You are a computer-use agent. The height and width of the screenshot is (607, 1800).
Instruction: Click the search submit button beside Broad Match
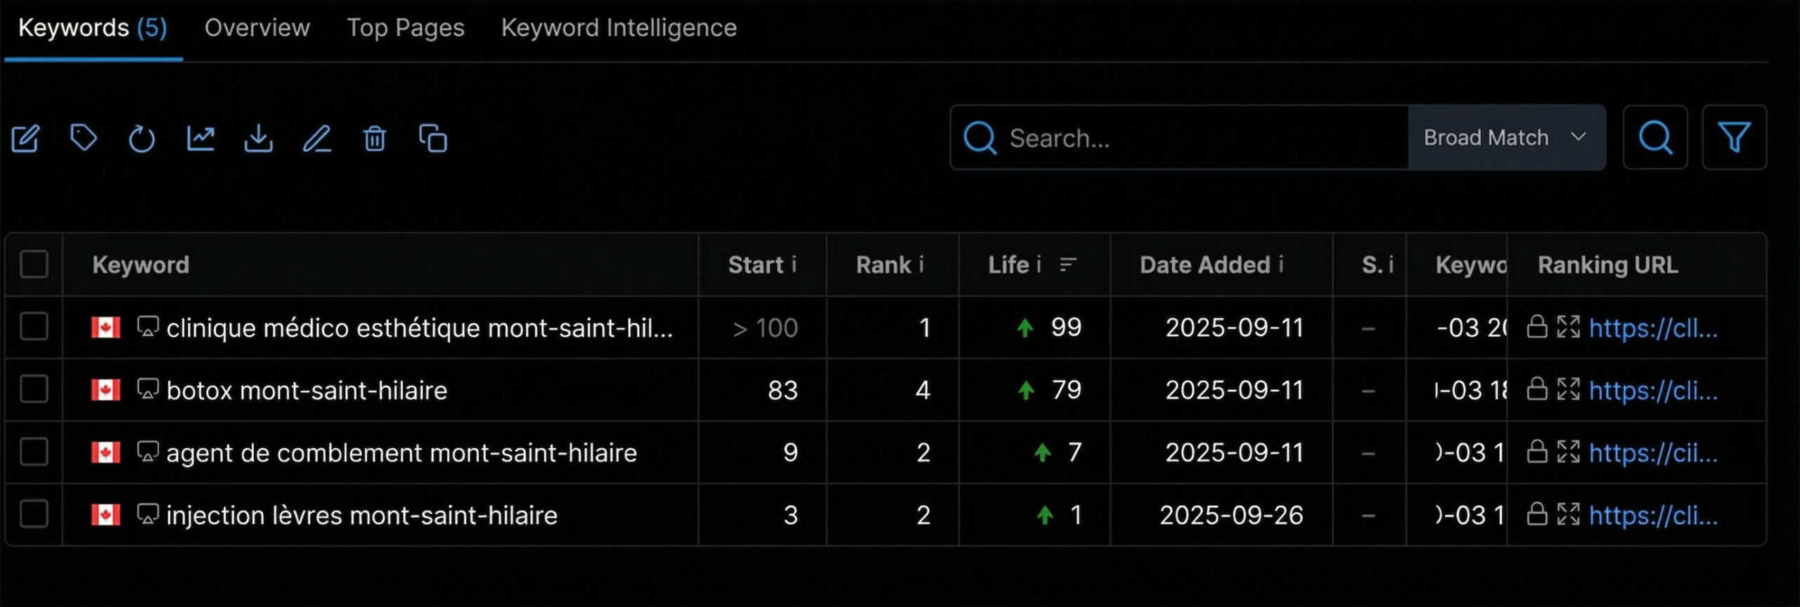(x=1655, y=138)
